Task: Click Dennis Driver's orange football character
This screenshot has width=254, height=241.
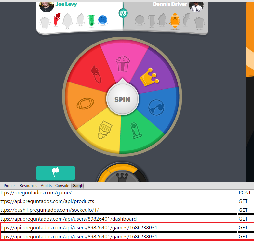Action: pos(175,20)
